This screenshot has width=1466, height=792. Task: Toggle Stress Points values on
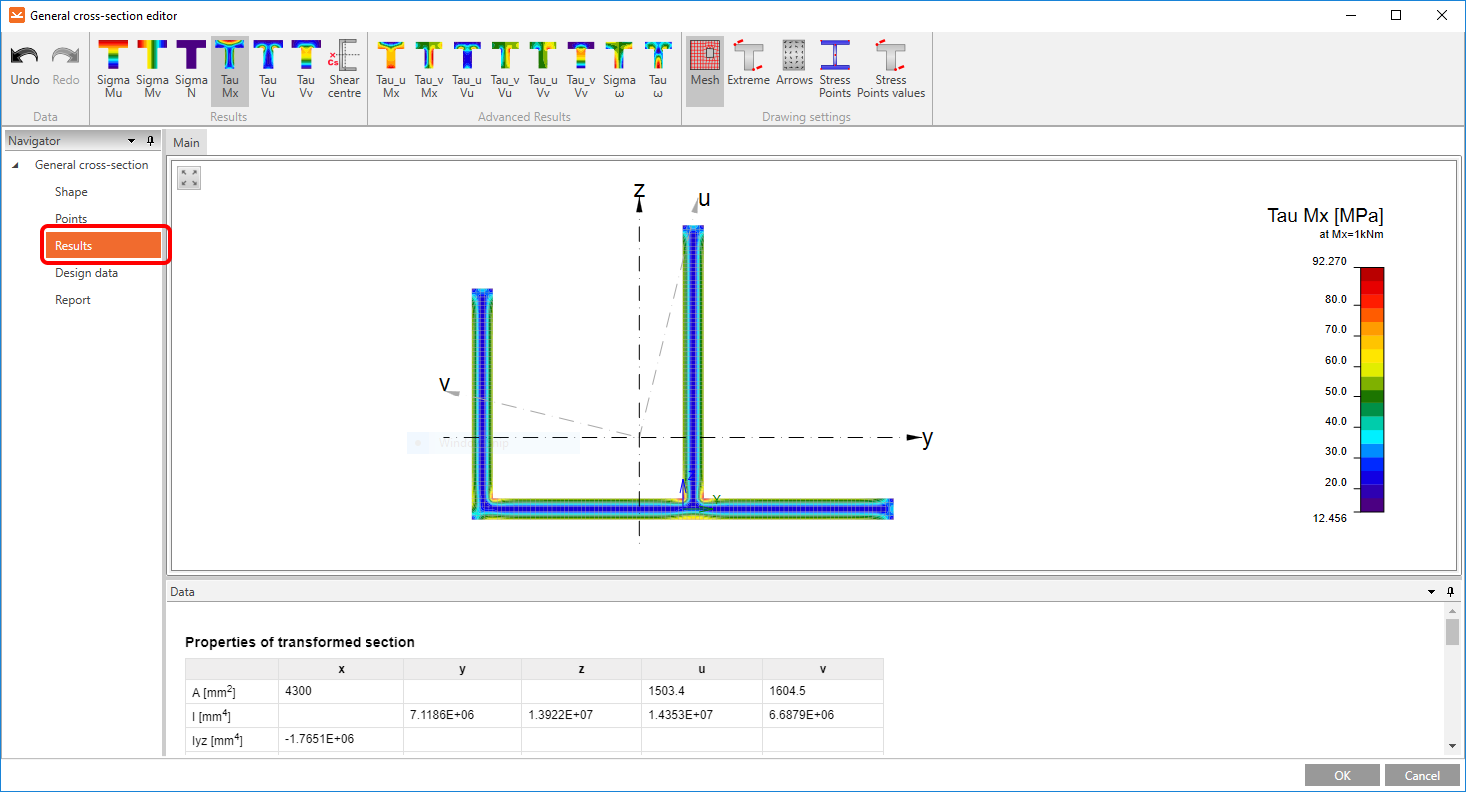pos(890,69)
